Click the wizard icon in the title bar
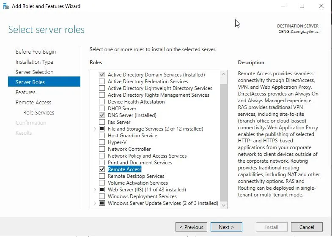This screenshot has width=332, height=237. pyautogui.click(x=5, y=6)
